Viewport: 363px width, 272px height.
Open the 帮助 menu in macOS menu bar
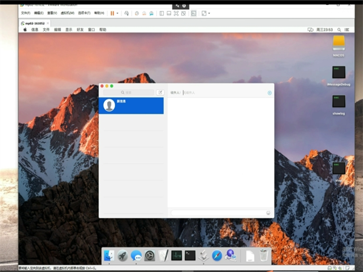[x=102, y=29]
